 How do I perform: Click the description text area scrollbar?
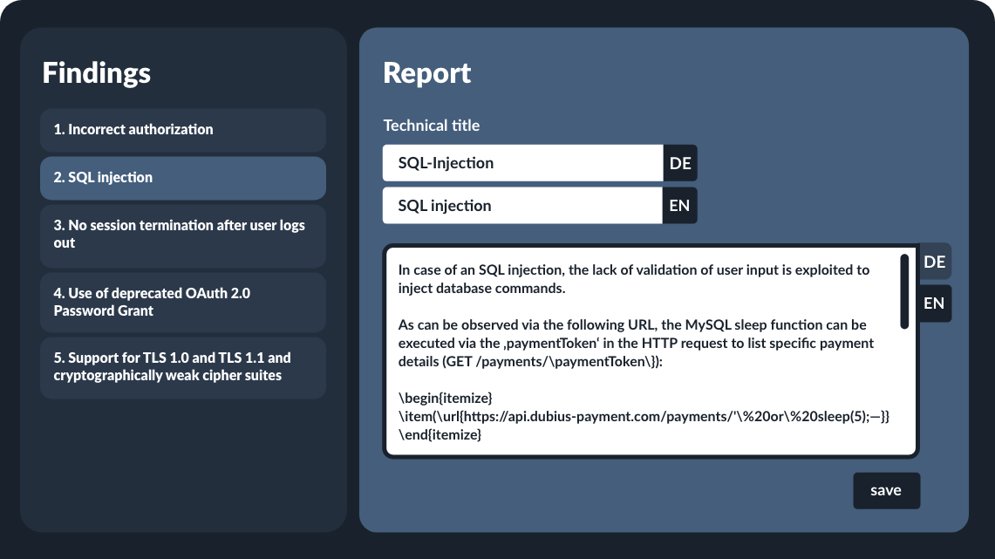904,291
